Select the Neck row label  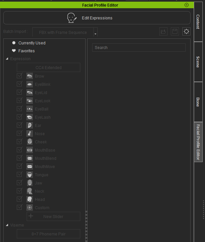pyautogui.click(x=39, y=191)
